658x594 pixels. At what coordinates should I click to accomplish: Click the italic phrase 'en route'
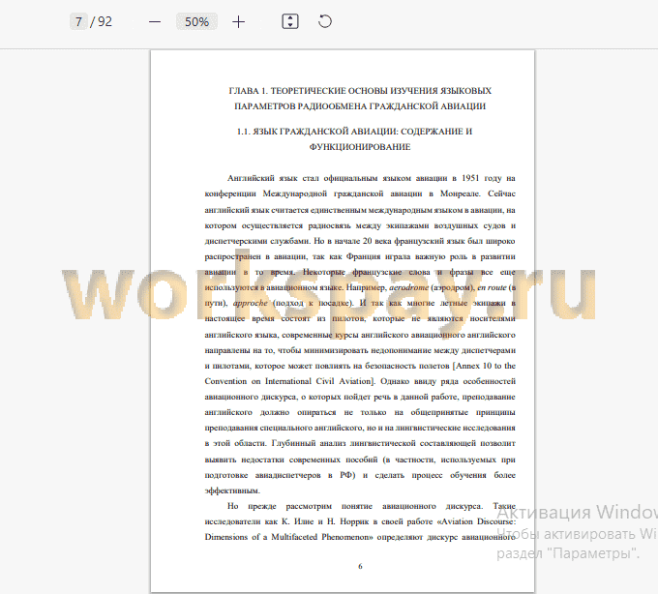click(x=492, y=287)
